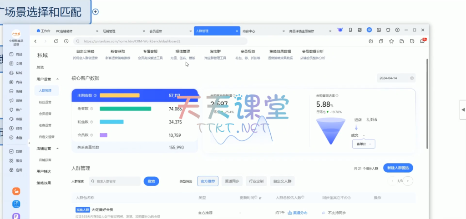Select the 渠道同步 type filter
Screen dimensions: 466x219
[x=232, y=181]
